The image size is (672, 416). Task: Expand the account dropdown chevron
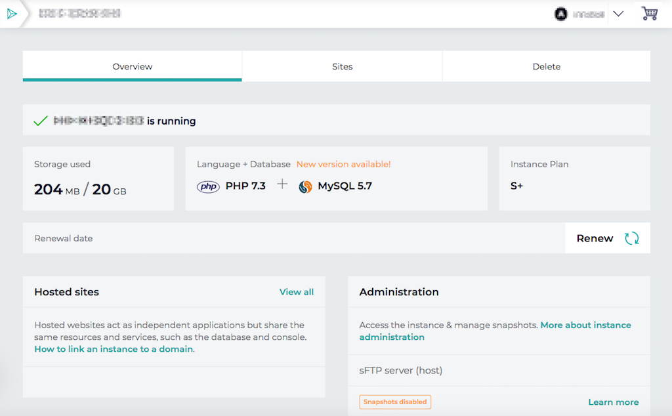(618, 14)
